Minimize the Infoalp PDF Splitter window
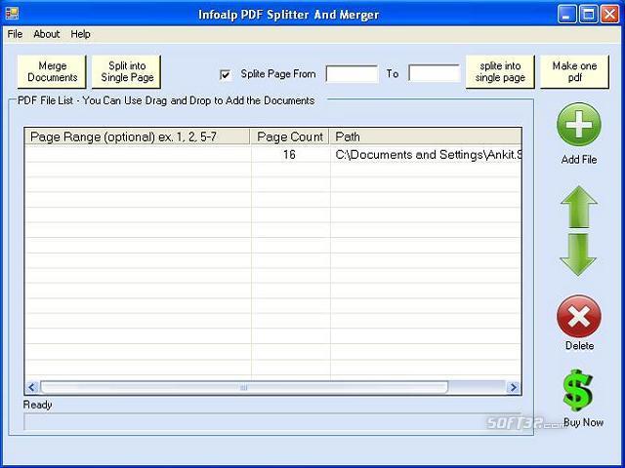 [x=566, y=15]
